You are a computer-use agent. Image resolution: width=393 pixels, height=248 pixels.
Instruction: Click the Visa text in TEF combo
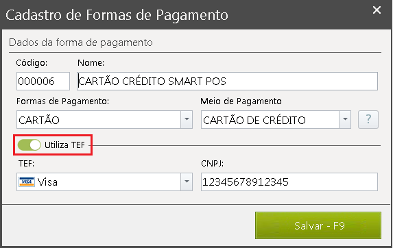click(x=47, y=182)
